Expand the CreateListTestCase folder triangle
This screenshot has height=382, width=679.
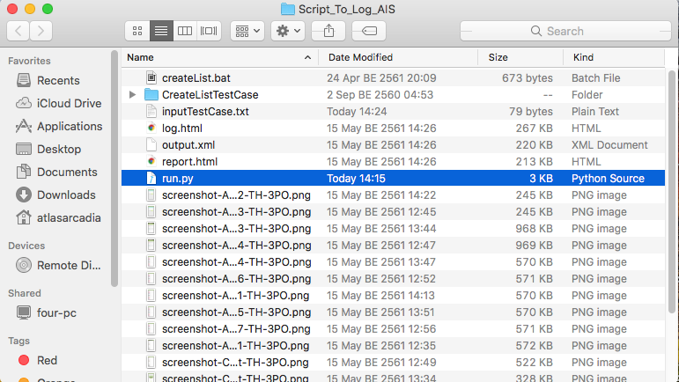132,94
